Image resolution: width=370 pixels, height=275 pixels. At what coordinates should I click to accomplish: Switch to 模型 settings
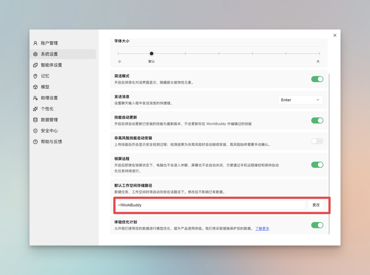click(63, 87)
